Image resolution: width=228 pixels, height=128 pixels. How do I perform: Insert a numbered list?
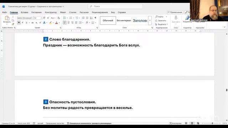pyautogui.click(x=71, y=18)
